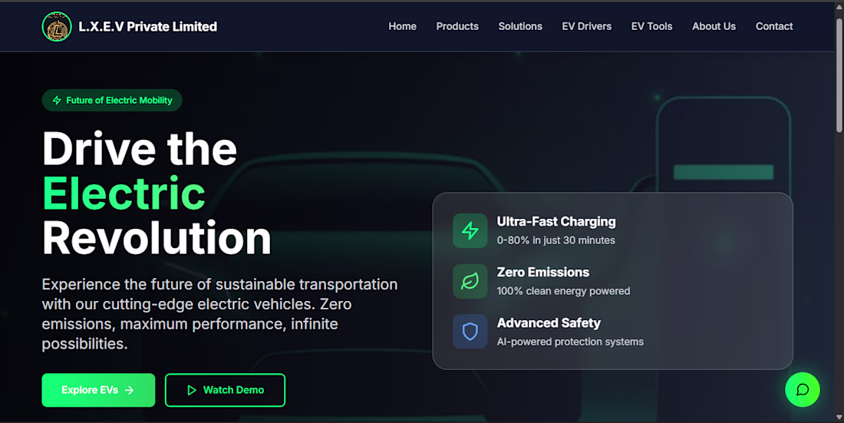Open the Products menu item
The image size is (844, 423).
point(457,26)
